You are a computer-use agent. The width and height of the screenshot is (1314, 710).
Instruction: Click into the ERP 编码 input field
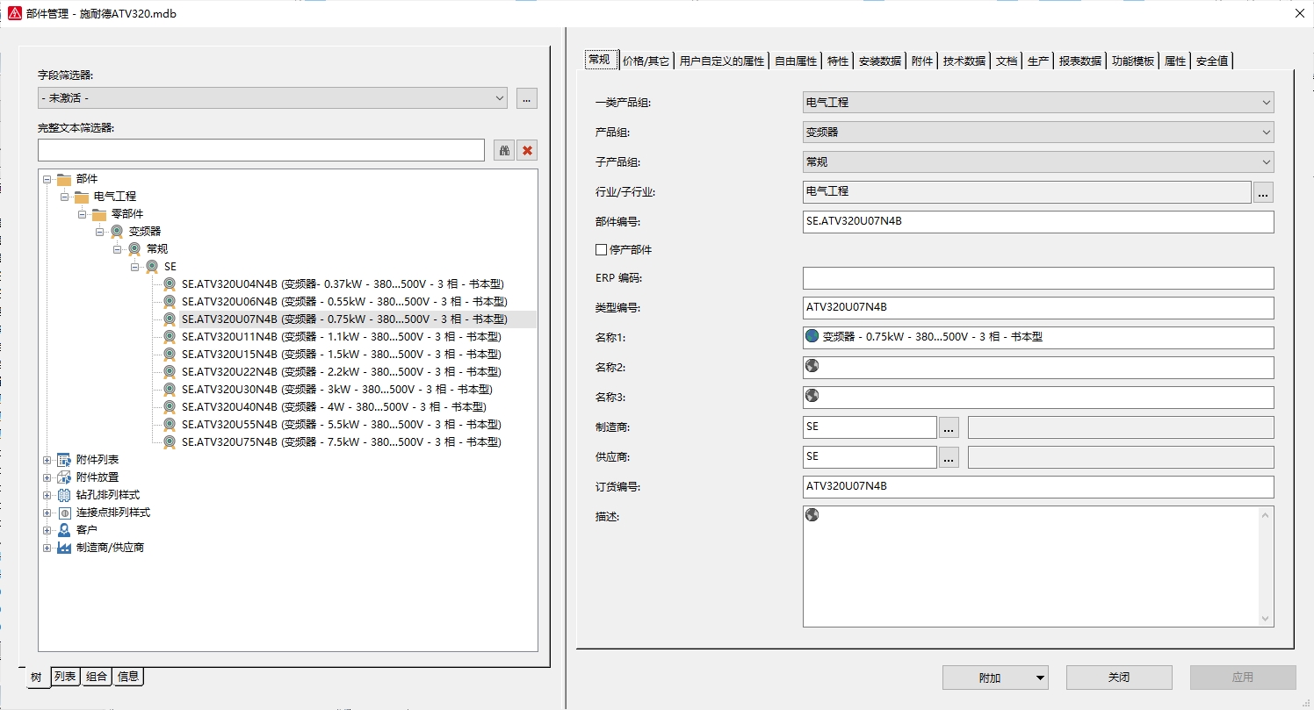tap(1038, 278)
